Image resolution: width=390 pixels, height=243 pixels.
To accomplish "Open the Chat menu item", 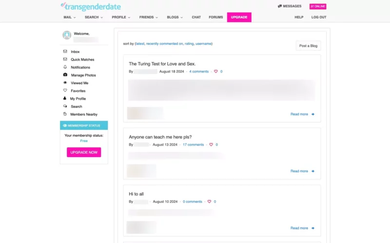I will click(x=196, y=17).
